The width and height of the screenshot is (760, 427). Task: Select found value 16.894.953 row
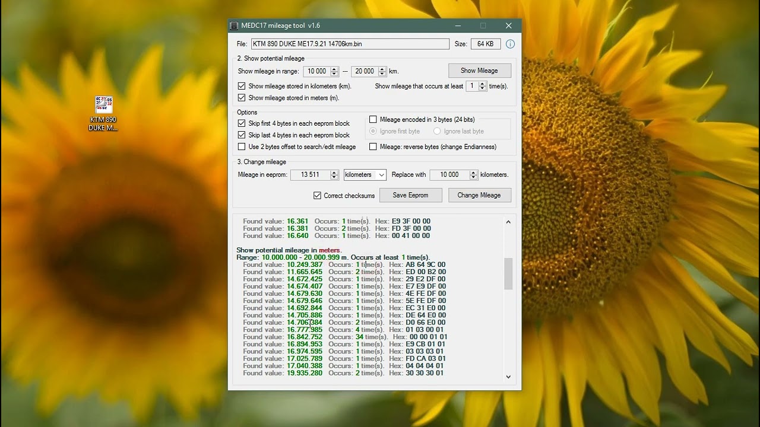pos(344,344)
